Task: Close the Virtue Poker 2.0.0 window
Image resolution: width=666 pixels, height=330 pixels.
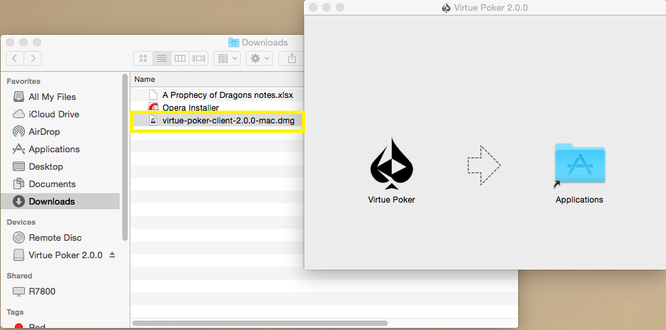Action: click(313, 7)
